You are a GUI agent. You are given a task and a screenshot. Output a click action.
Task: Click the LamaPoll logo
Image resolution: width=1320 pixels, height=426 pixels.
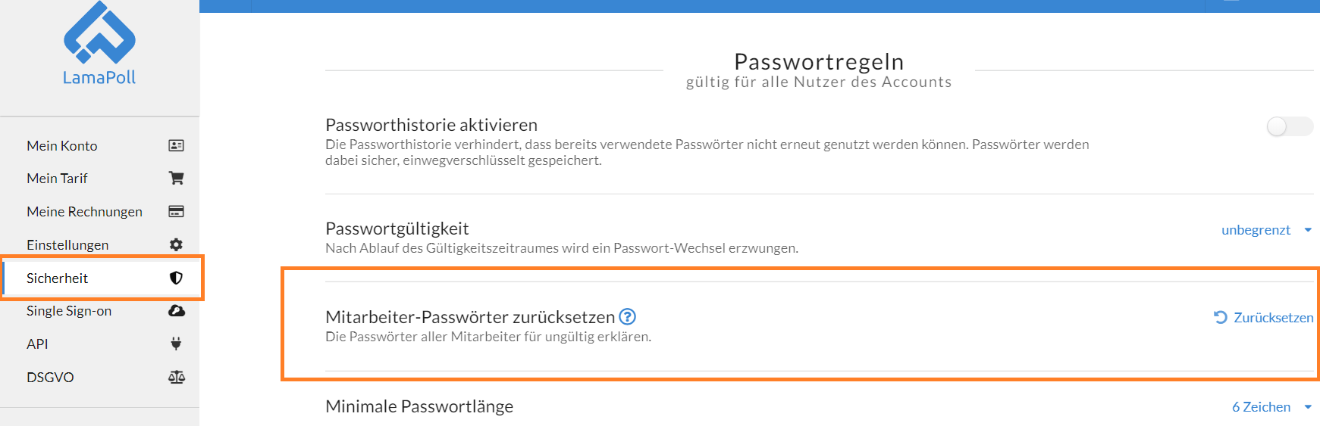99,43
